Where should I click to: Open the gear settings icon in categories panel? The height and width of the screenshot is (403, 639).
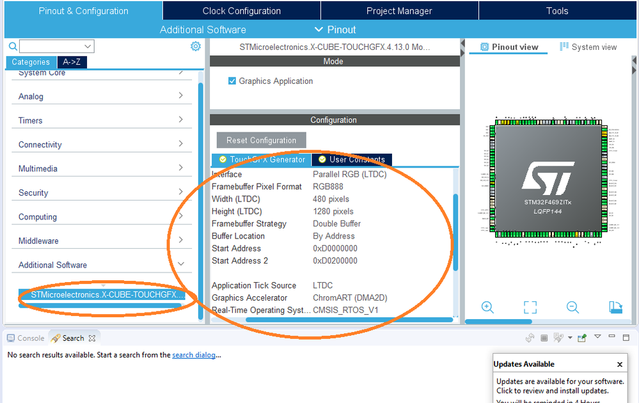[x=196, y=46]
